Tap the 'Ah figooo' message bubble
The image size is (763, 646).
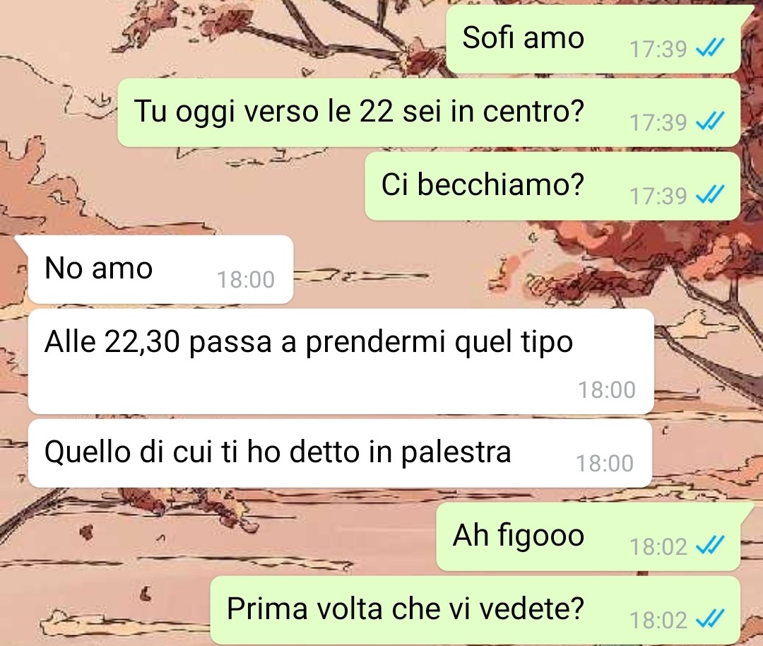(588, 537)
